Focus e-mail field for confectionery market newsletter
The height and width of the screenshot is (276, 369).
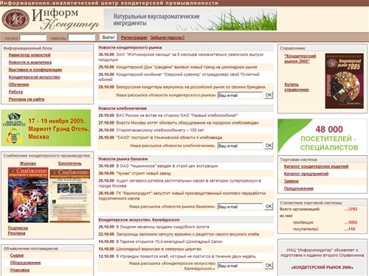tap(241, 96)
